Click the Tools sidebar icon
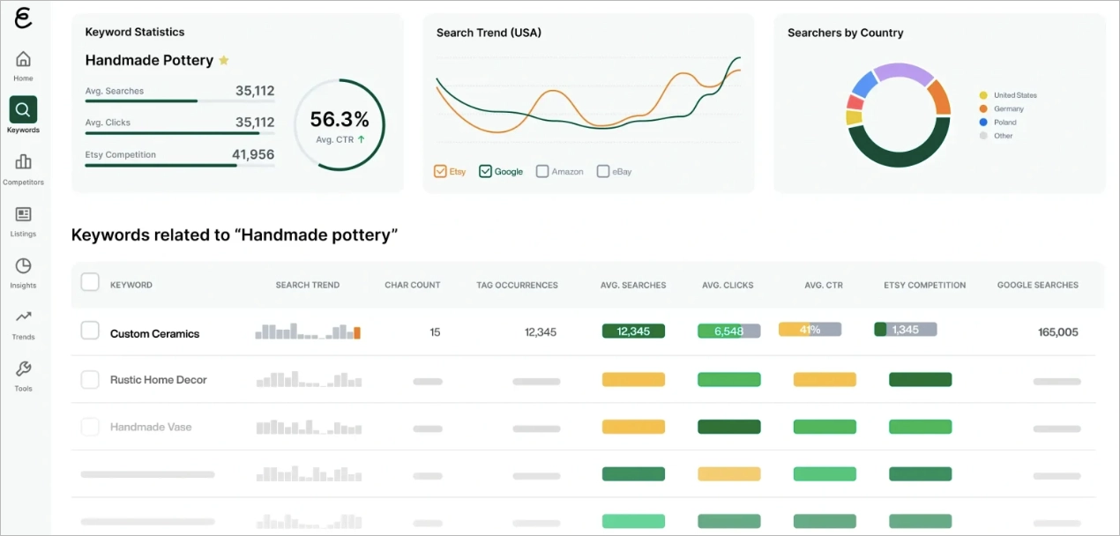The width and height of the screenshot is (1120, 536). coord(23,370)
